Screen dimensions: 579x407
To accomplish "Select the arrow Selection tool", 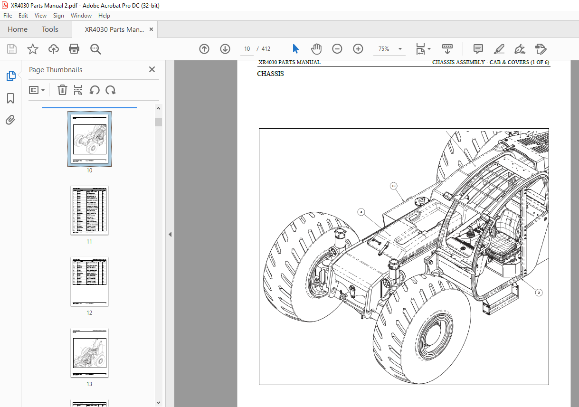I will point(295,49).
